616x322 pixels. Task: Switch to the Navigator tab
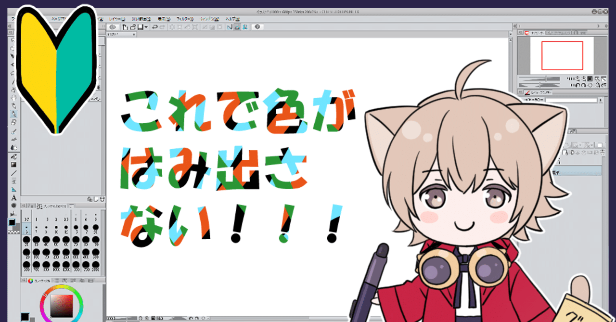pyautogui.click(x=535, y=33)
